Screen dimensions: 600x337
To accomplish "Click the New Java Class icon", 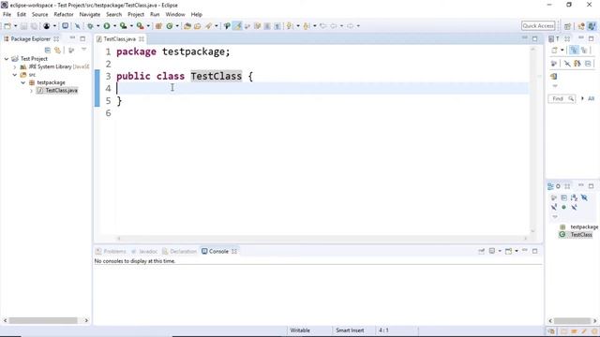I will pyautogui.click(x=170, y=26).
